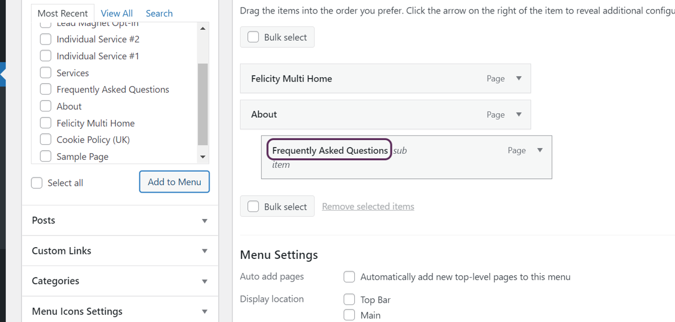Click the Frequently Asked Questions sub item title

tap(330, 150)
